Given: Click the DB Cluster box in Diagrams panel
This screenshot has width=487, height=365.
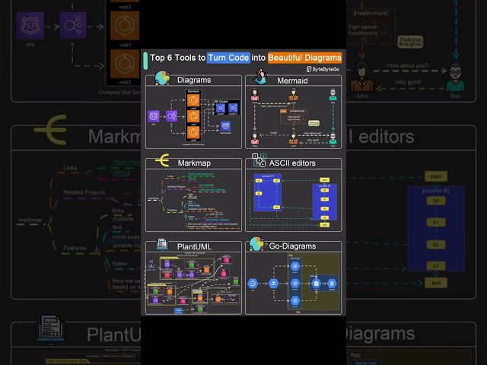Looking at the screenshot, I should click(227, 107).
